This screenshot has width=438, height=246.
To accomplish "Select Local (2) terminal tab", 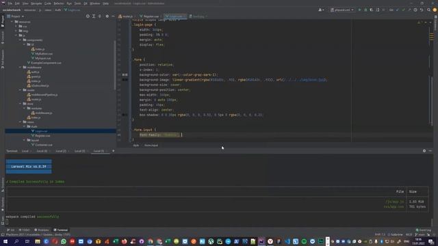I will pos(61,151).
